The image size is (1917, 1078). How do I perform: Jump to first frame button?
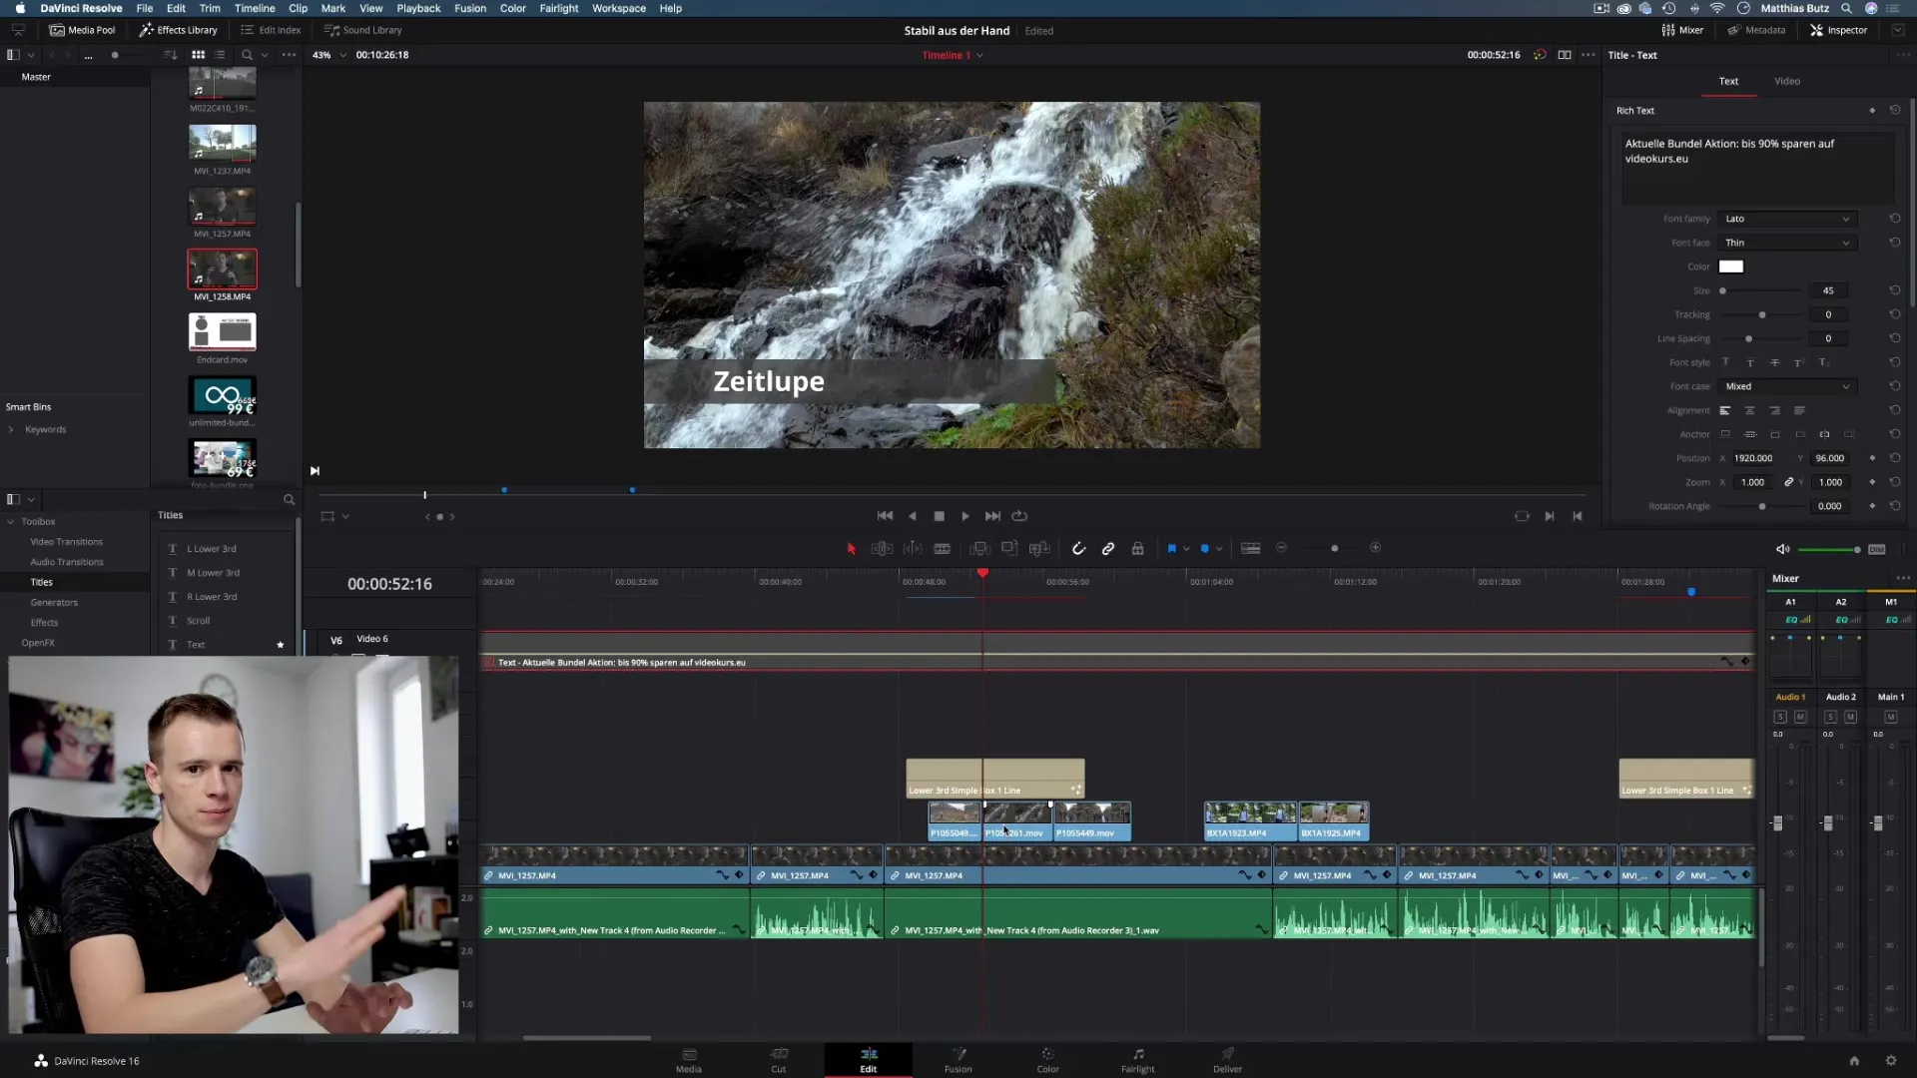pos(885,516)
